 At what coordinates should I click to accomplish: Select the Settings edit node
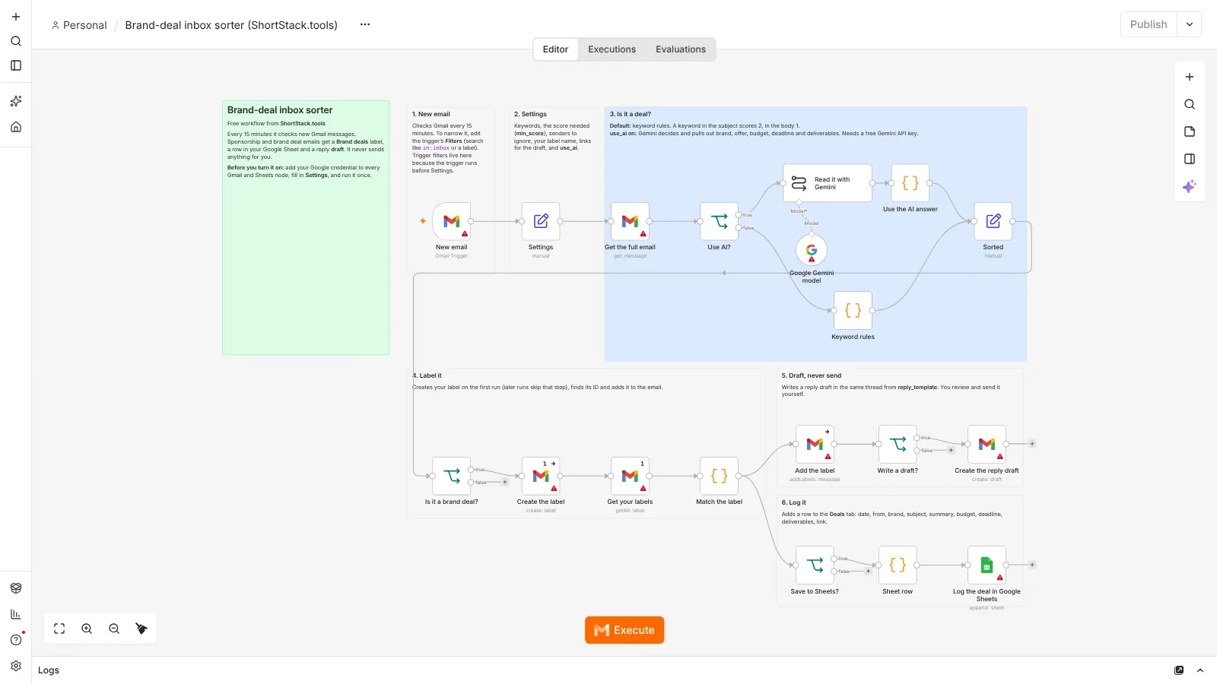[x=541, y=221]
